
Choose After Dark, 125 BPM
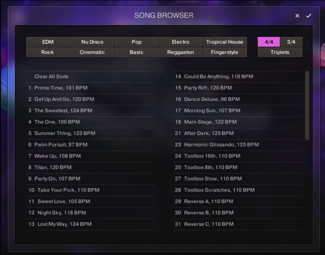pos(237,133)
